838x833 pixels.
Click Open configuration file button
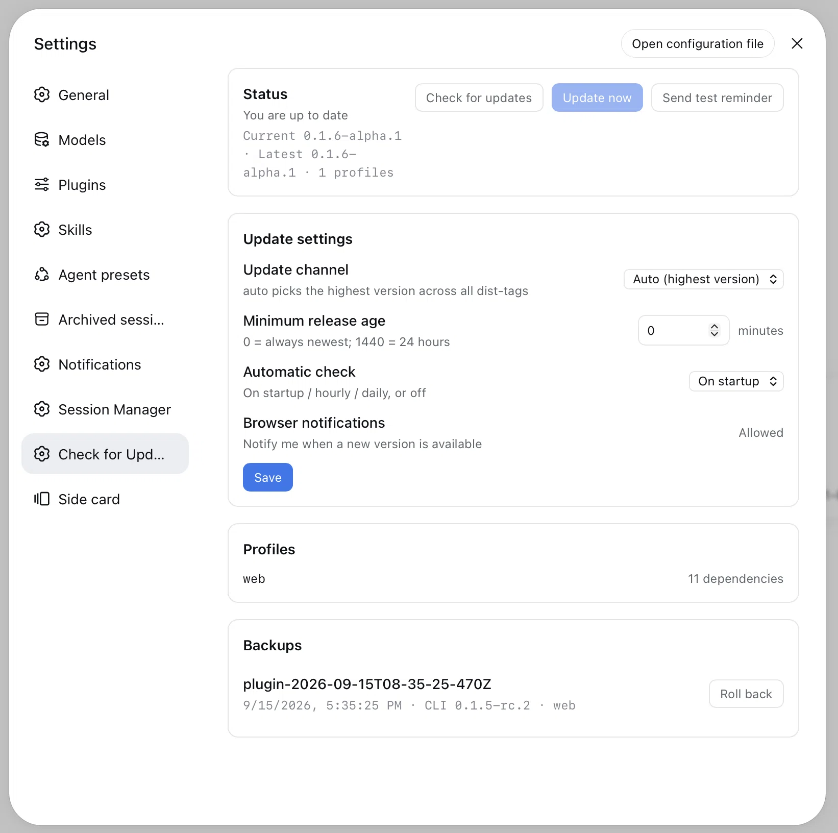tap(698, 44)
